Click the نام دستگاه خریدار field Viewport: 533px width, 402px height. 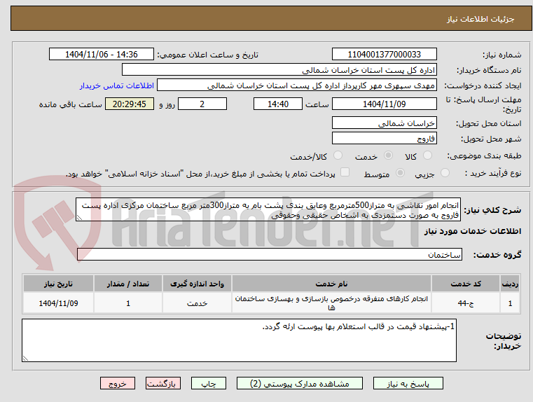click(x=279, y=70)
